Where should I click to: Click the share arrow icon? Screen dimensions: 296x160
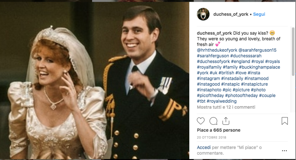point(226,121)
